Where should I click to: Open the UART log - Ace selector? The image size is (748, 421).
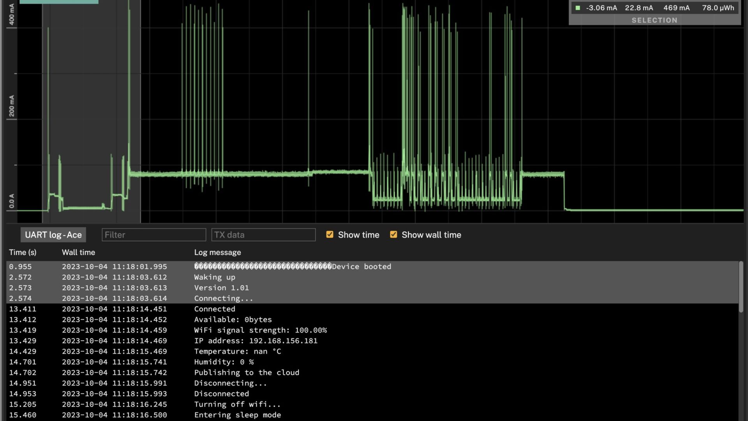point(53,235)
